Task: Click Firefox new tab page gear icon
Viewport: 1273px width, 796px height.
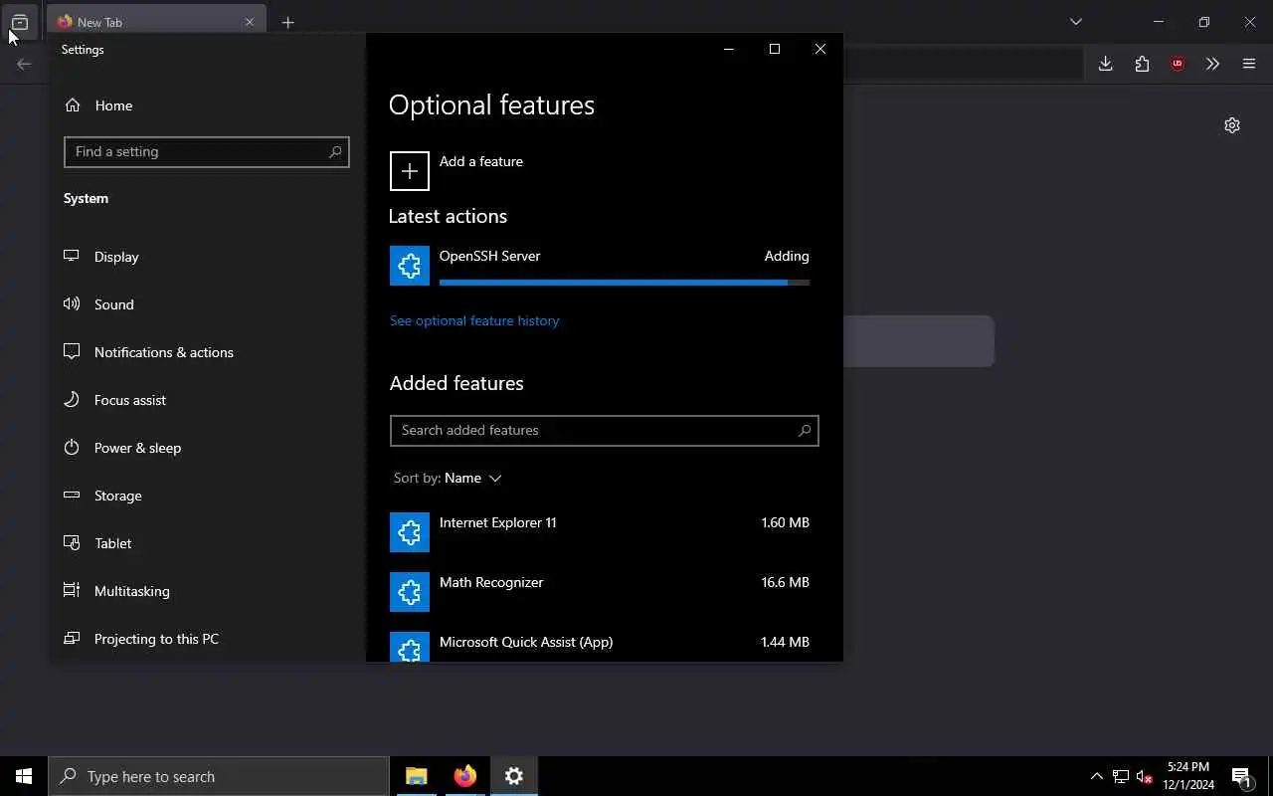Action: [x=1232, y=125]
